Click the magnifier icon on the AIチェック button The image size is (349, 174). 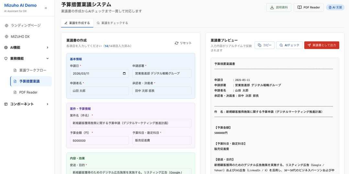tap(281, 45)
